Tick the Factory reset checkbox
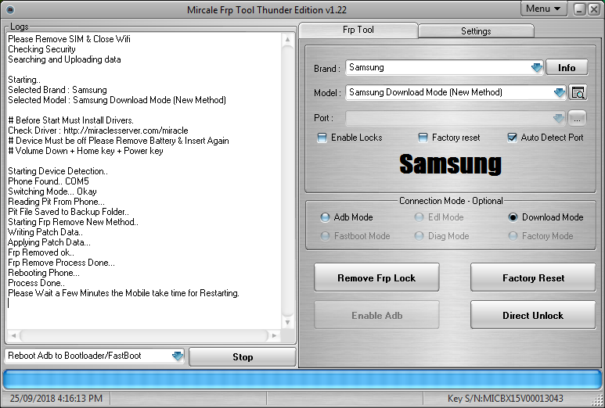 pyautogui.click(x=423, y=138)
